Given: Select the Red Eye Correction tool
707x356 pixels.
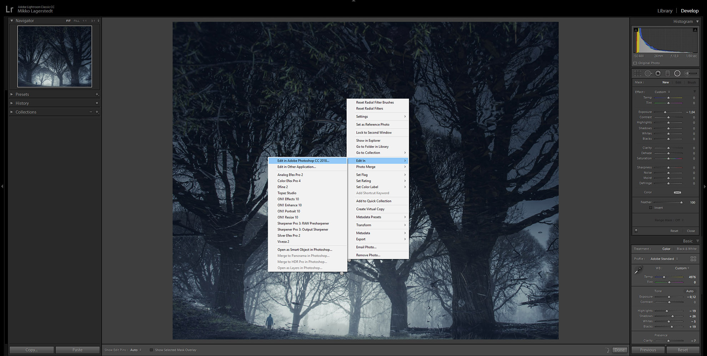Looking at the screenshot, I should tap(658, 73).
